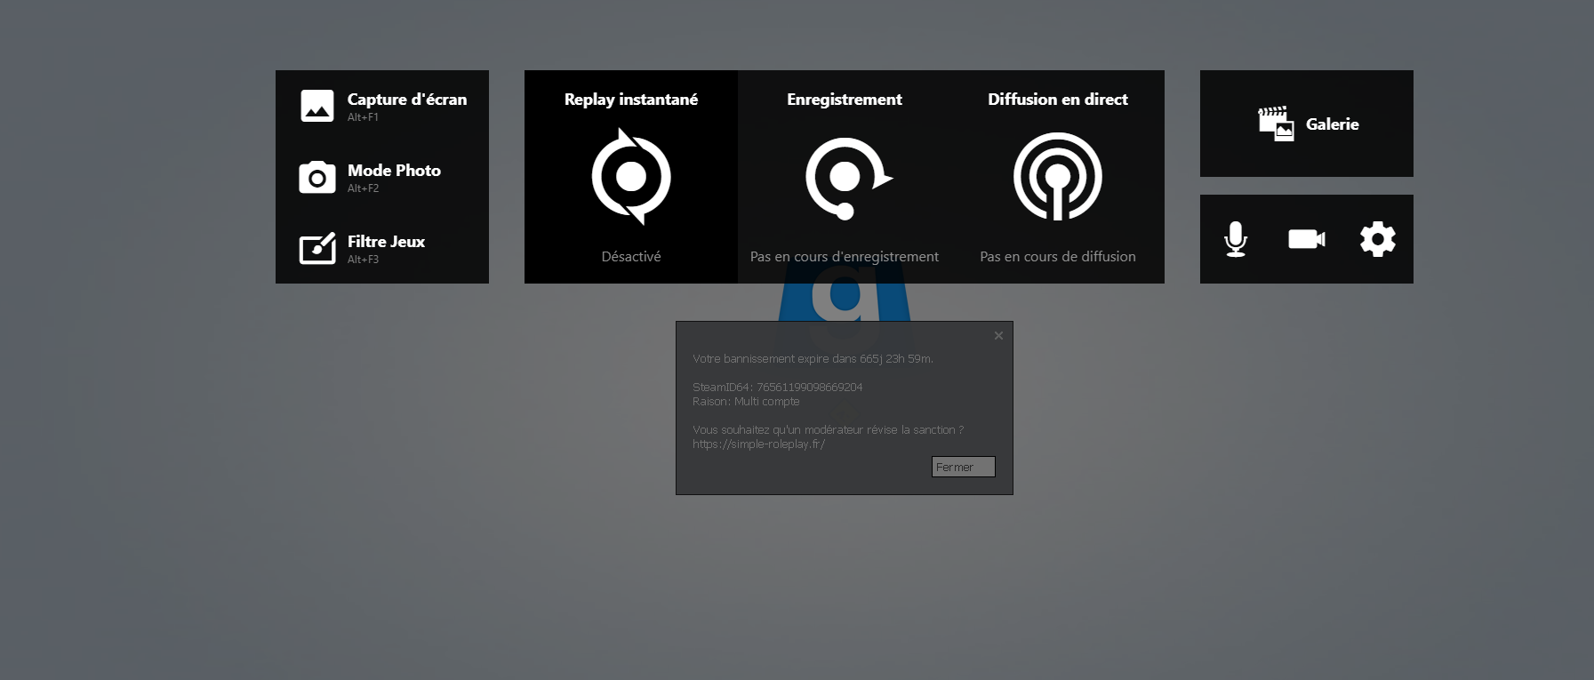Viewport: 1594px width, 680px height.
Task: Click the Alt+F2 shortcut hint
Action: [363, 188]
